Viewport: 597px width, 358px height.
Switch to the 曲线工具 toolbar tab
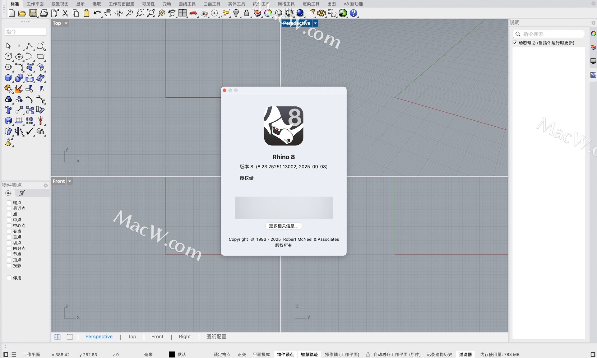[x=187, y=4]
